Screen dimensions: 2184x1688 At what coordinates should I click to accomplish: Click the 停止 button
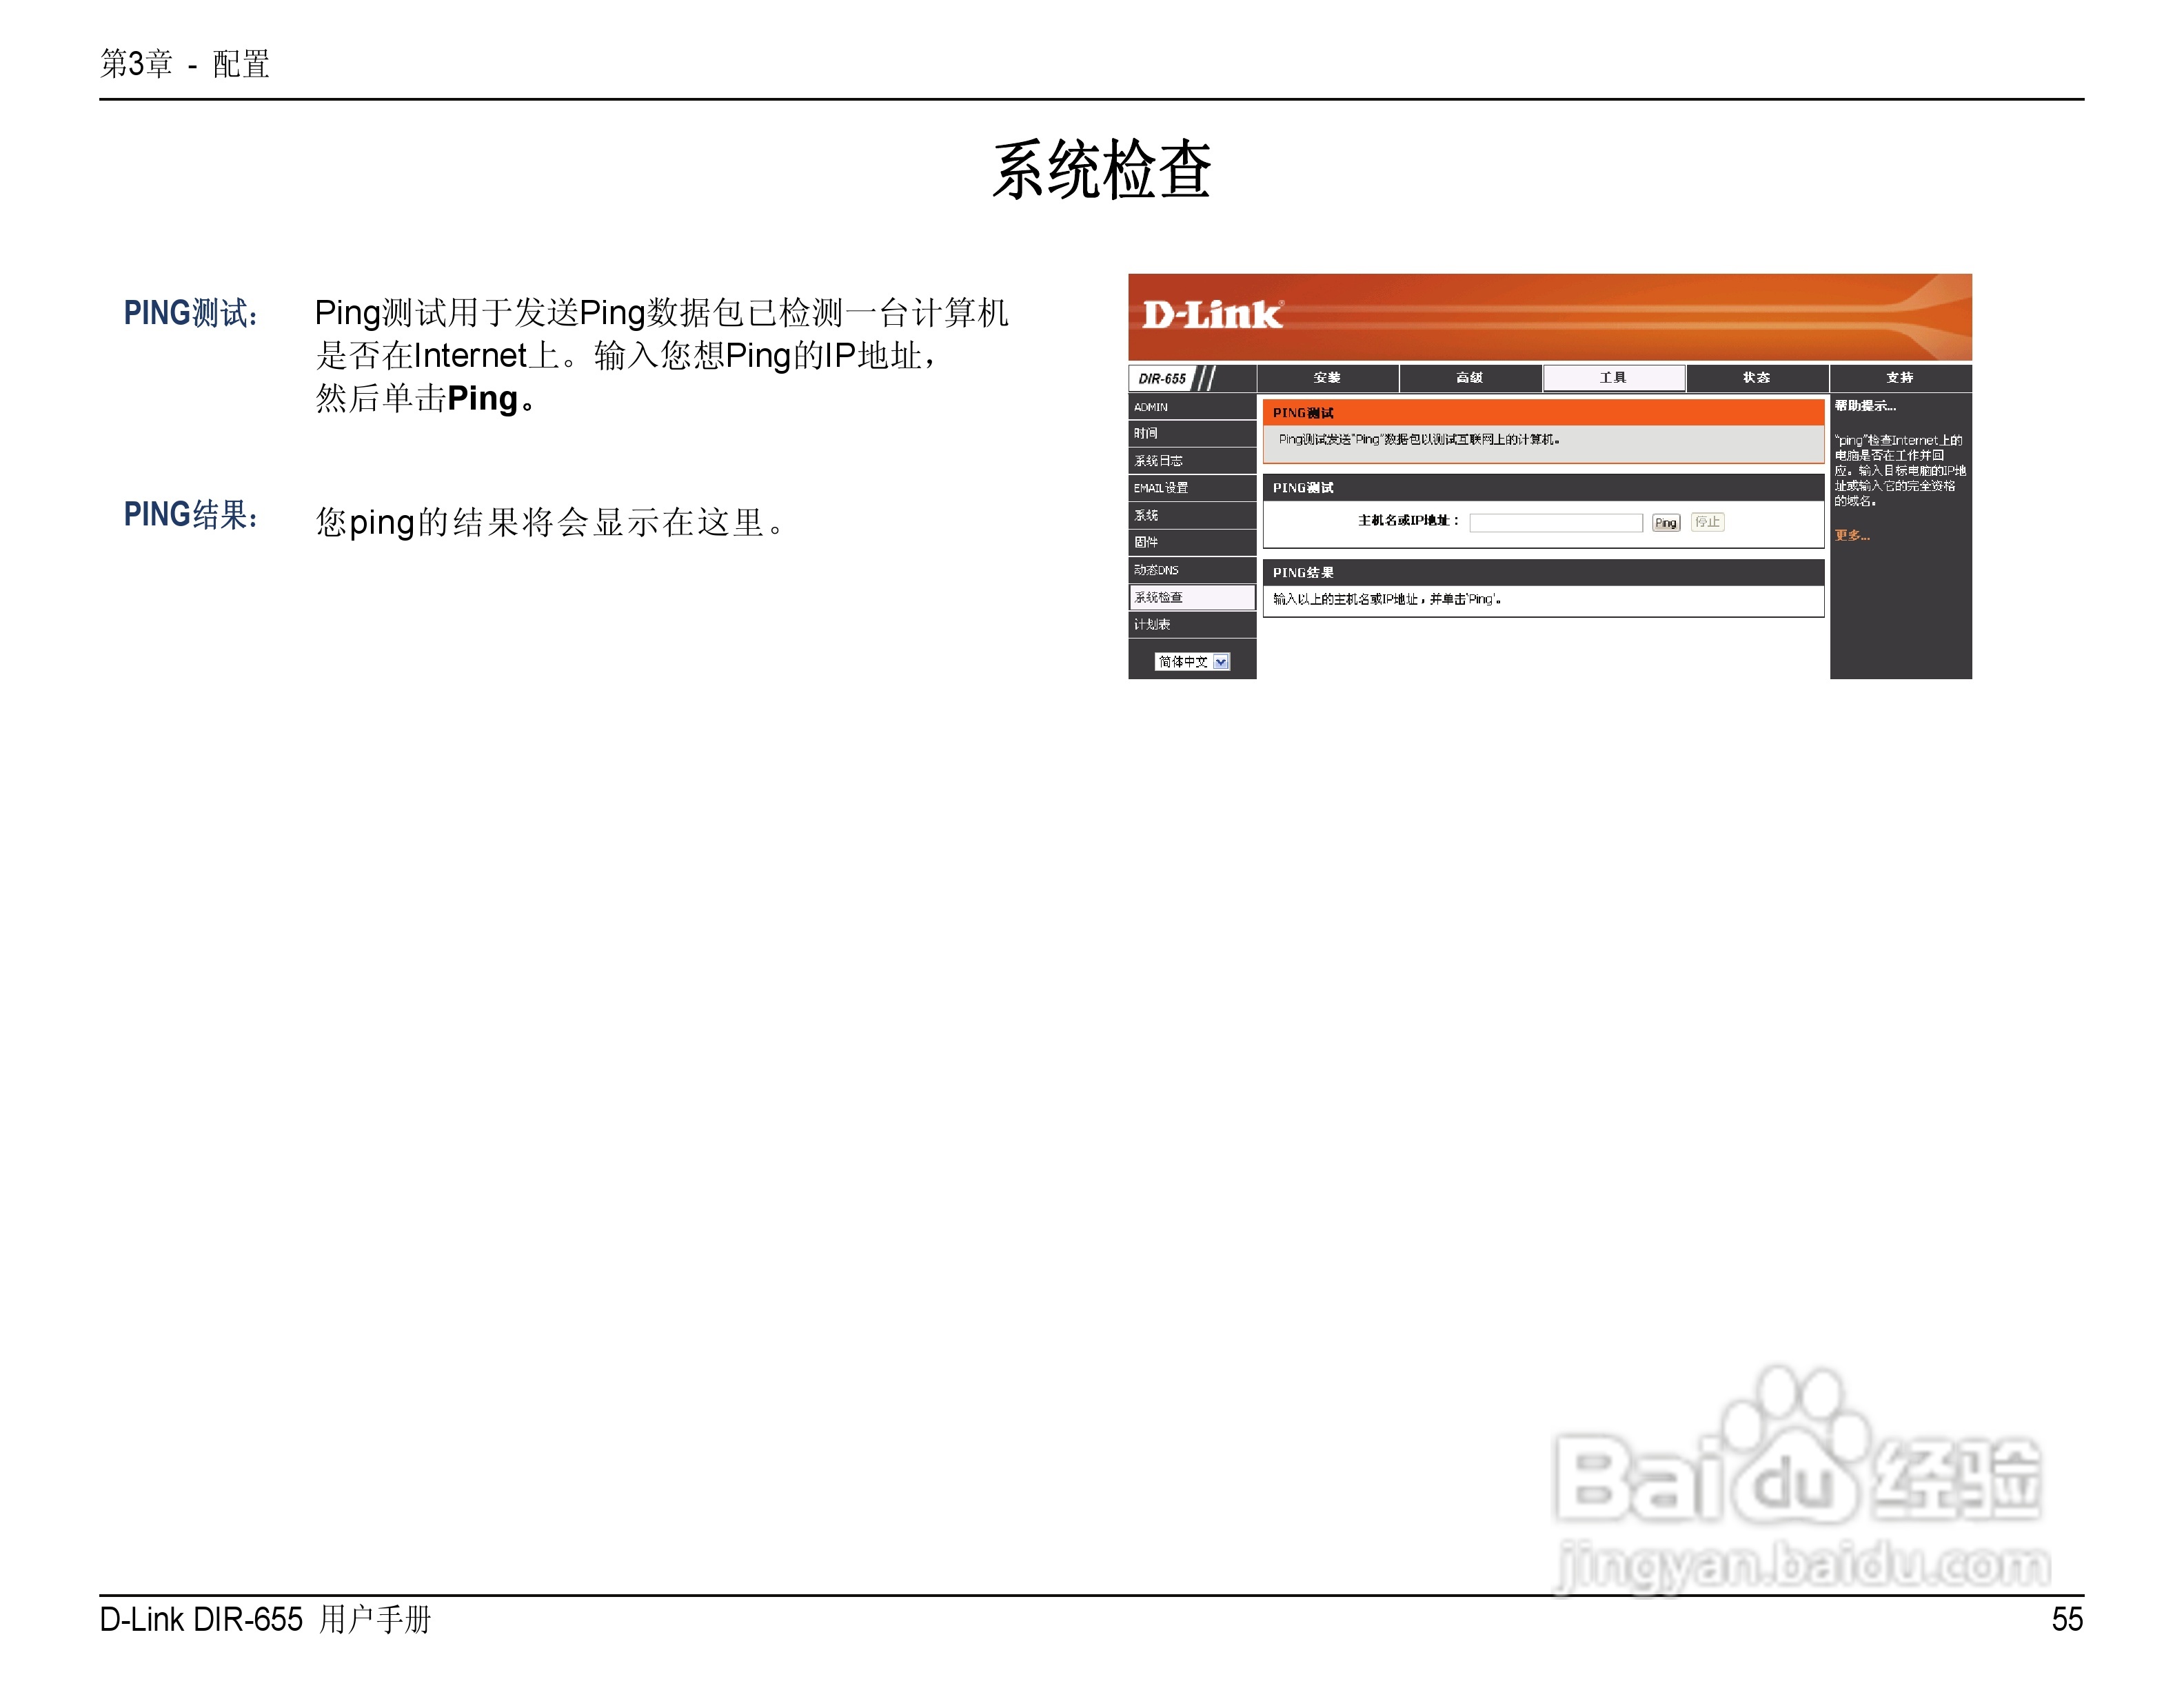click(1707, 522)
